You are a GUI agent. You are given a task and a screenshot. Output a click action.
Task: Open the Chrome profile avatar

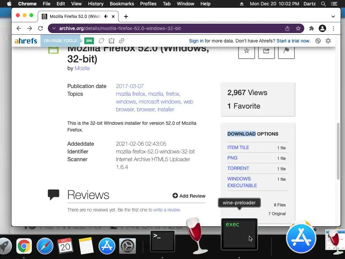(x=322, y=28)
